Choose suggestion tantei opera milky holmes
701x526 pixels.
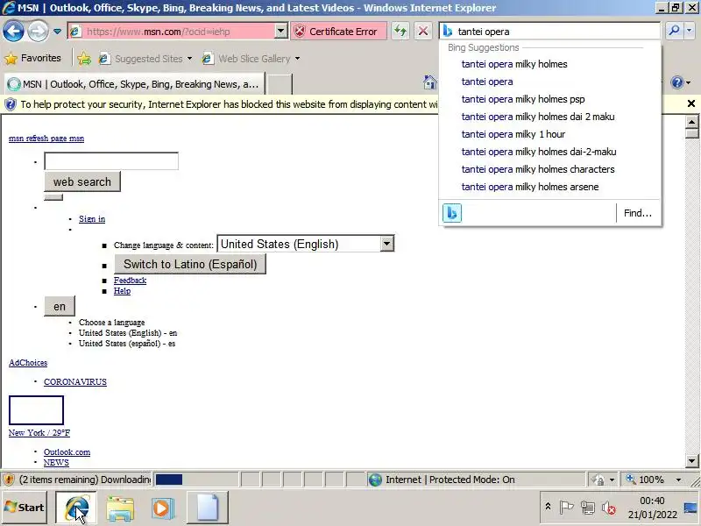514,64
